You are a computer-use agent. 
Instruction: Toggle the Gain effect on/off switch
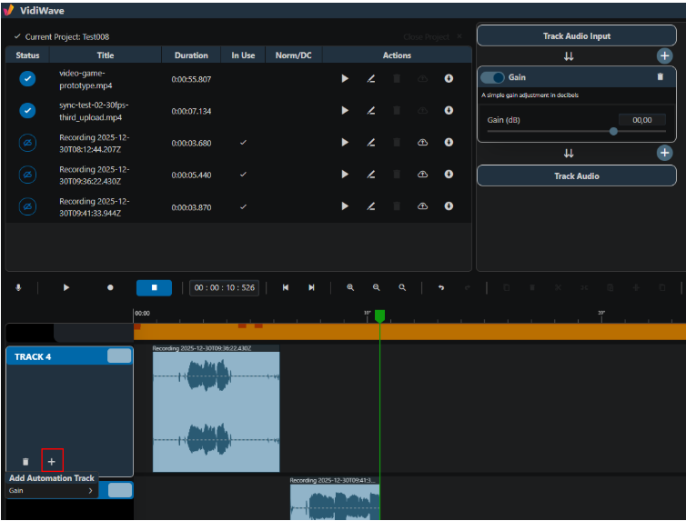[492, 77]
